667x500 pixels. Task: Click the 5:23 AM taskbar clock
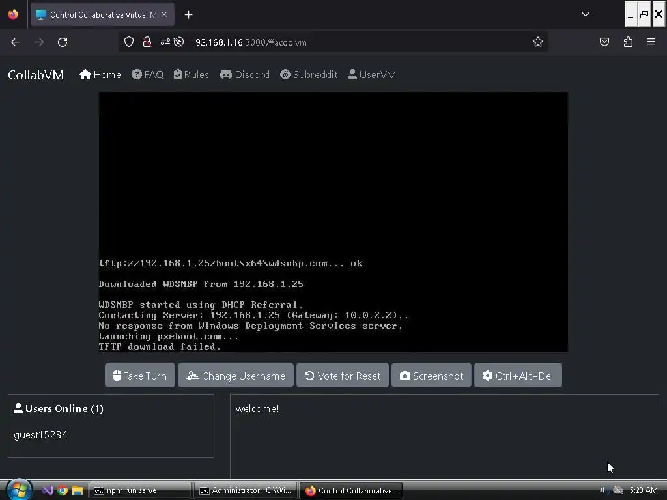point(643,490)
